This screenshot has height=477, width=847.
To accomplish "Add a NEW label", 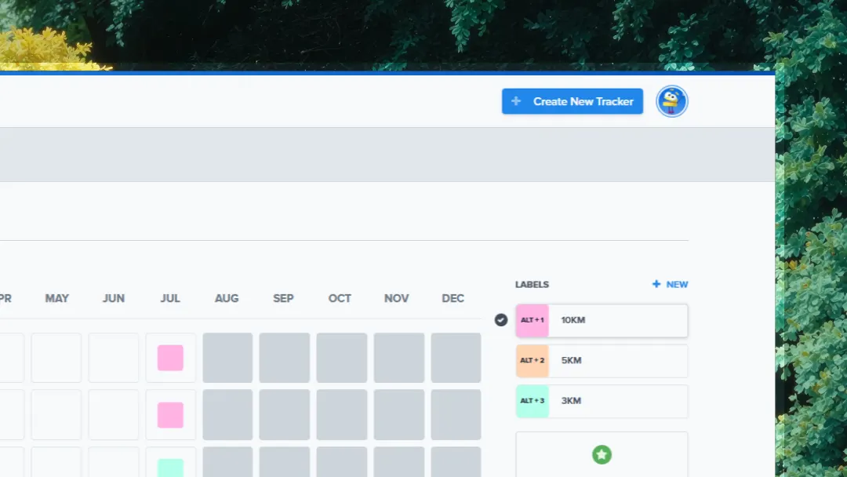I will 670,284.
